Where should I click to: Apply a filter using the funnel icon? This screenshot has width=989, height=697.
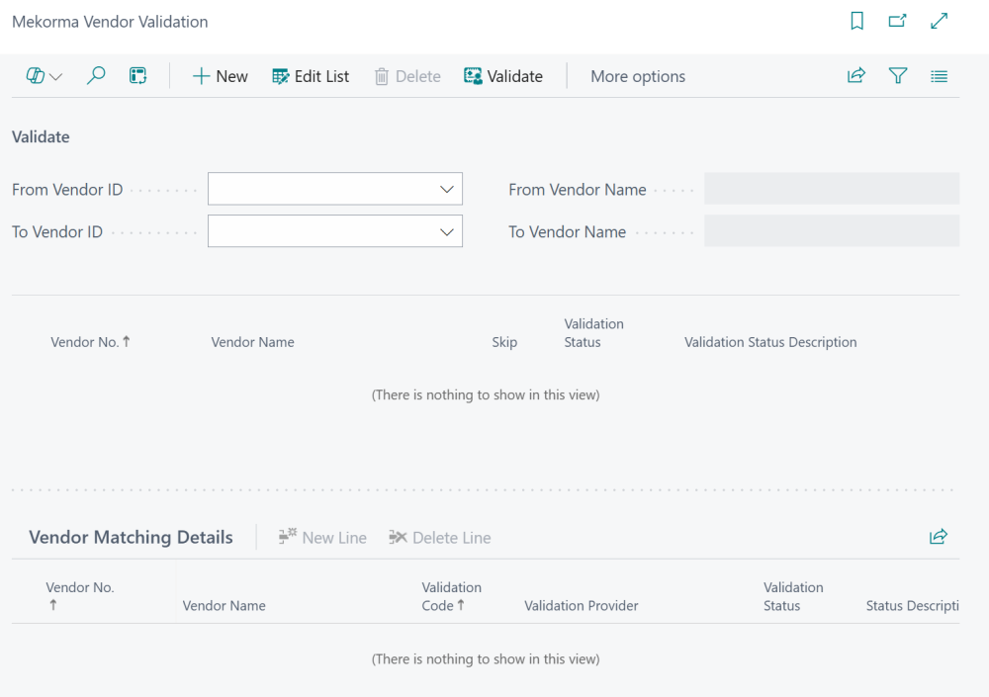(898, 75)
